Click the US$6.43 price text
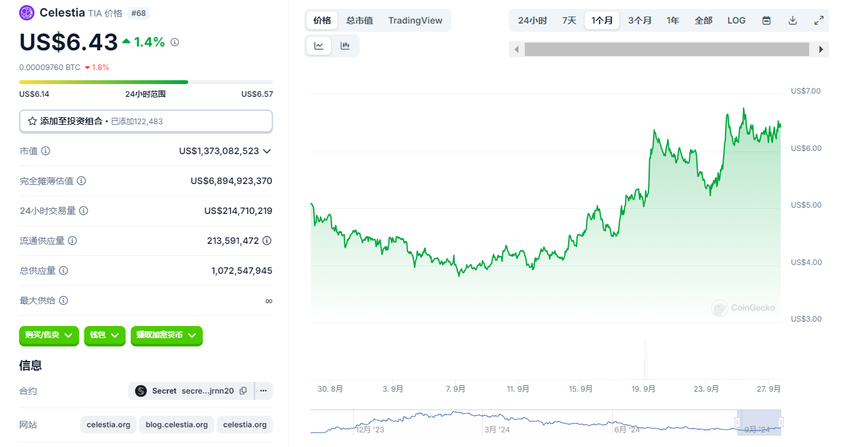 pyautogui.click(x=68, y=42)
